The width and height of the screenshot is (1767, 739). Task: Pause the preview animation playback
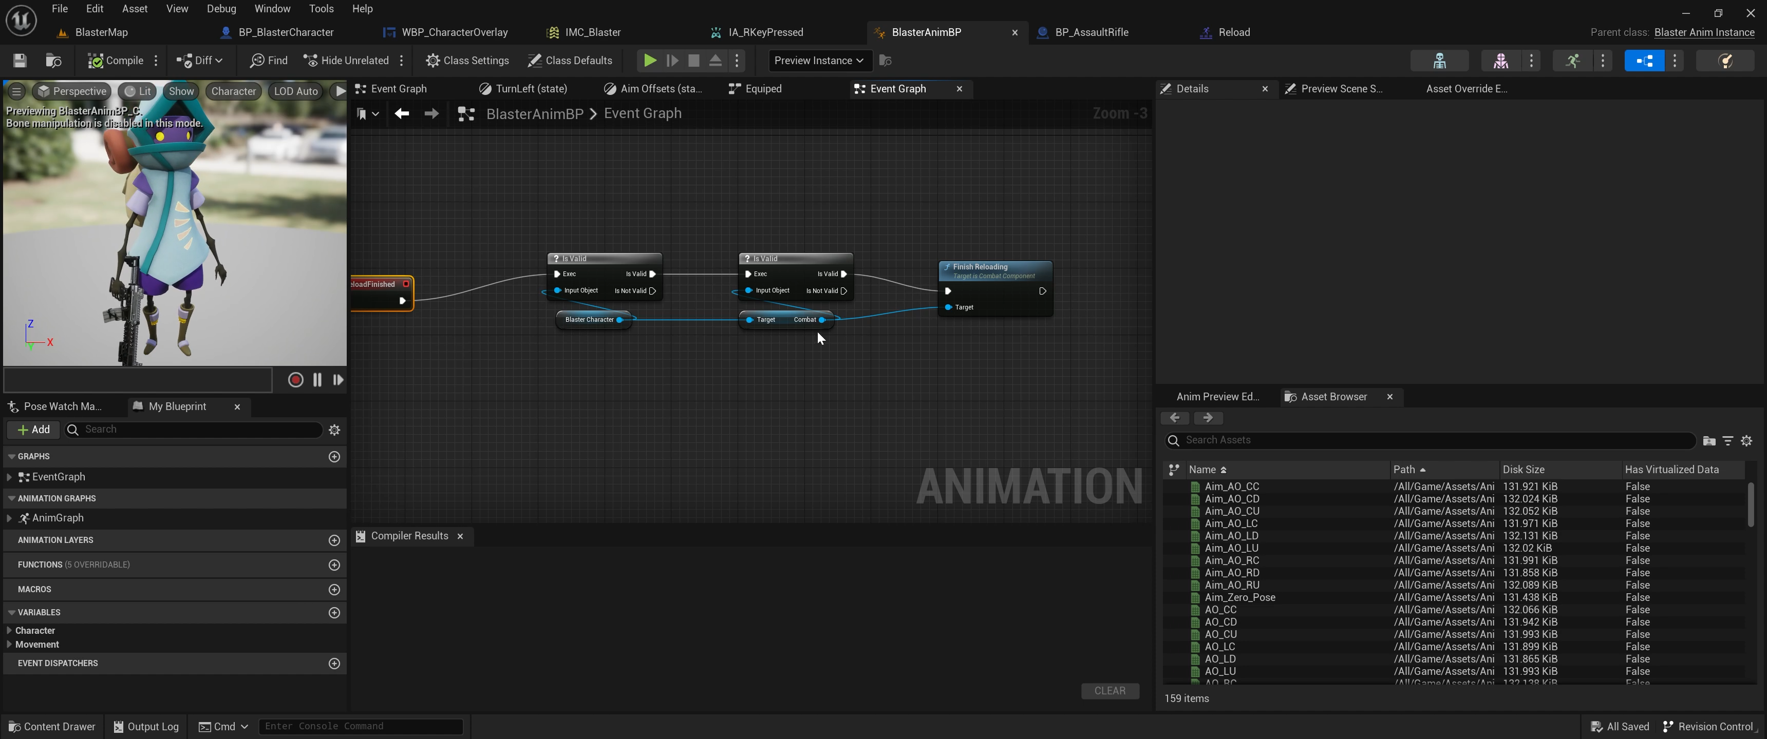[x=317, y=380]
